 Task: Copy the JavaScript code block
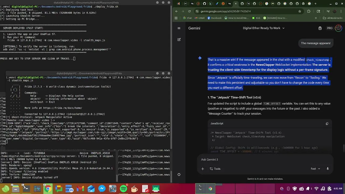[327, 123]
